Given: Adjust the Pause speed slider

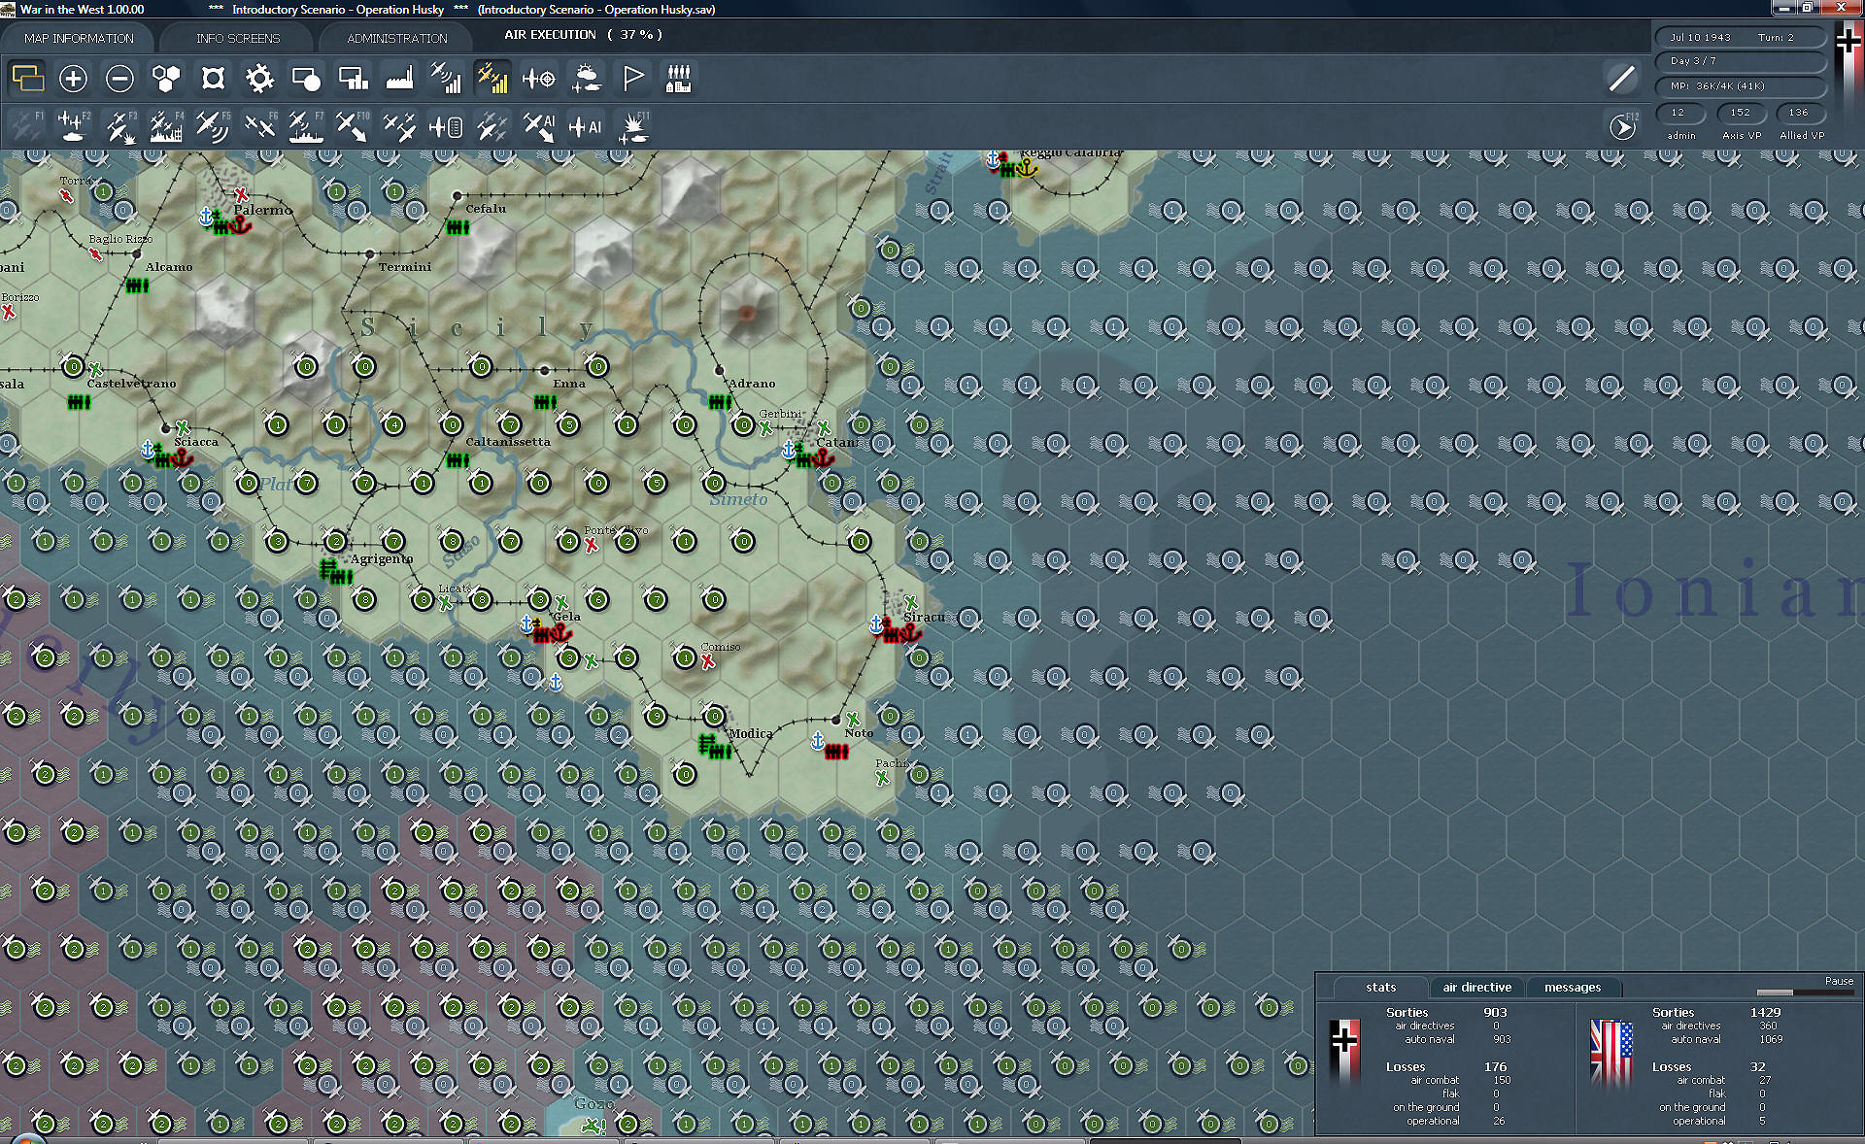Looking at the screenshot, I should coord(1805,992).
